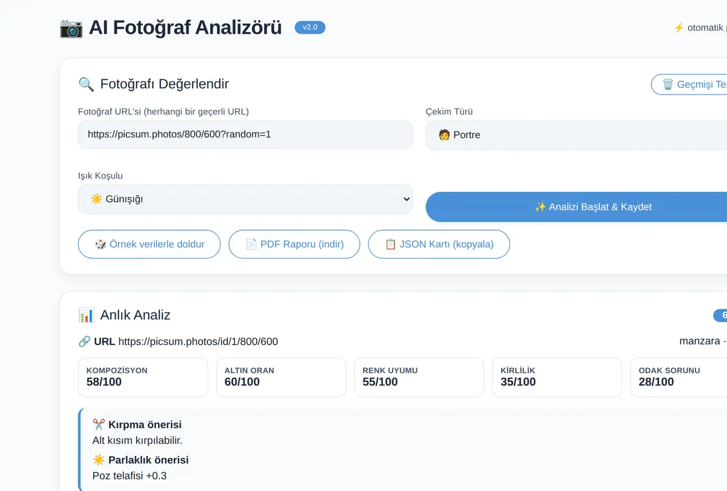Click Örnek verilerle doldur button
Image resolution: width=727 pixels, height=491 pixels.
click(x=149, y=244)
